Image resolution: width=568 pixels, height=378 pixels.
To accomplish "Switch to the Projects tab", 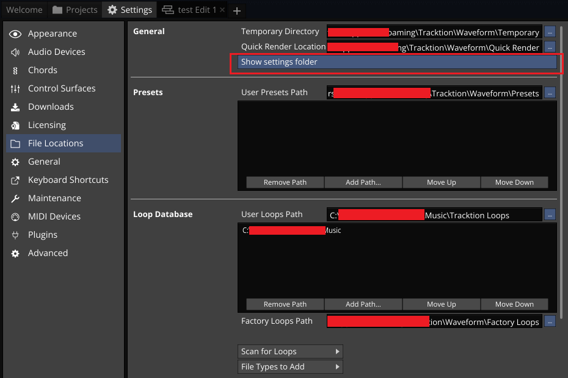I will 75,10.
